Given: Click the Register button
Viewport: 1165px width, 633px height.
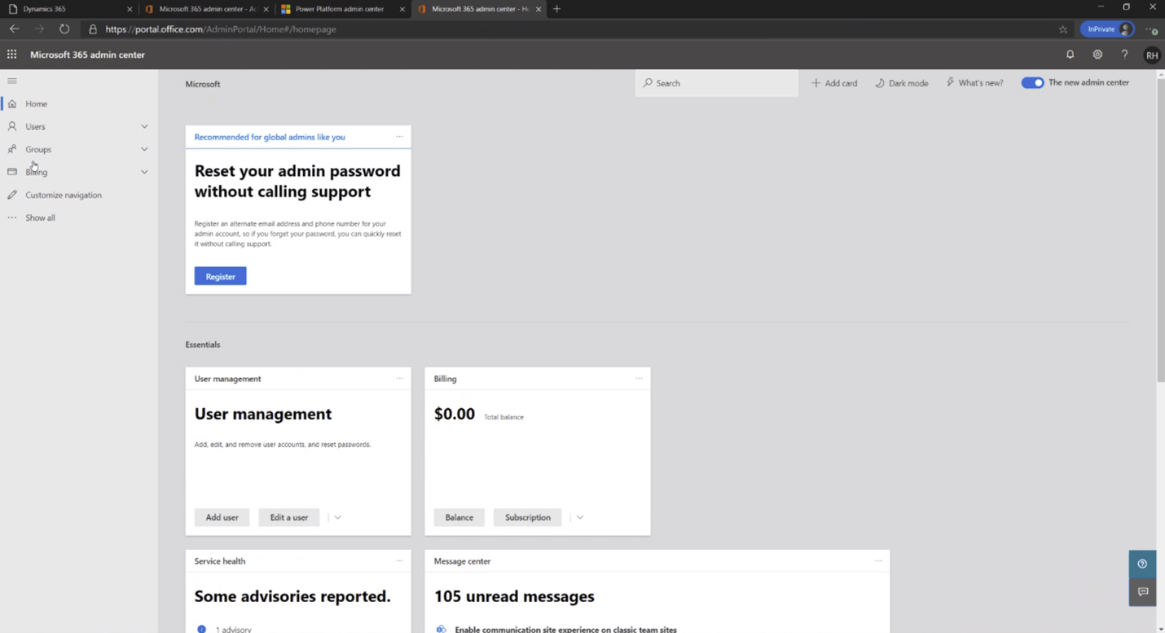Looking at the screenshot, I should click(x=220, y=276).
